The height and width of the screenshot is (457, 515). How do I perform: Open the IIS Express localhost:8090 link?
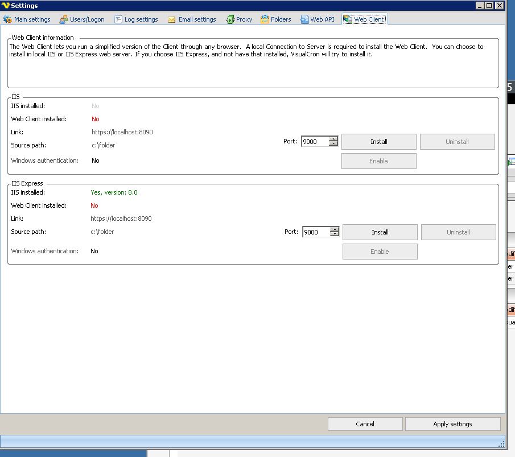point(121,219)
